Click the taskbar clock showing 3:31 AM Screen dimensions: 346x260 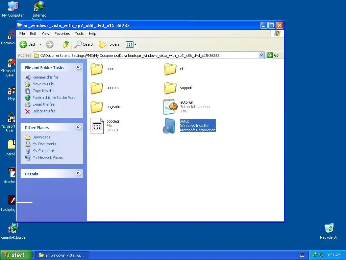pyautogui.click(x=333, y=255)
